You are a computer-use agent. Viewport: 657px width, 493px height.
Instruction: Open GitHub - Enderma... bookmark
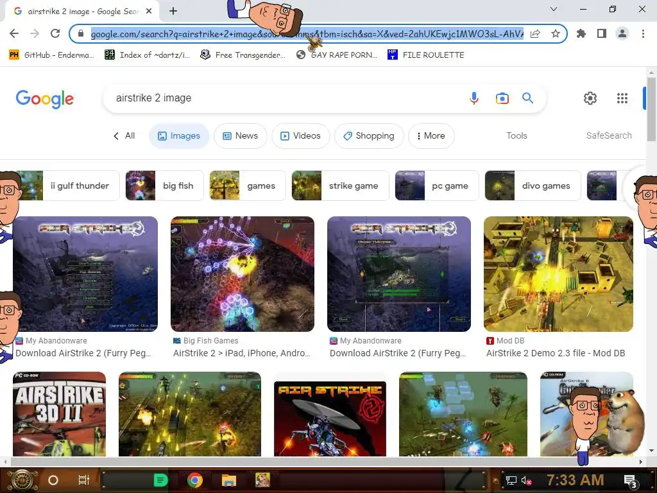coord(51,55)
